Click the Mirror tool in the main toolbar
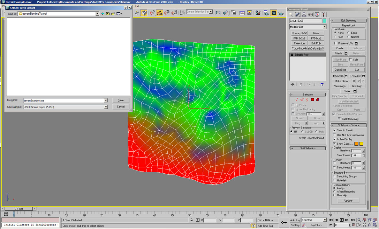 point(218,13)
